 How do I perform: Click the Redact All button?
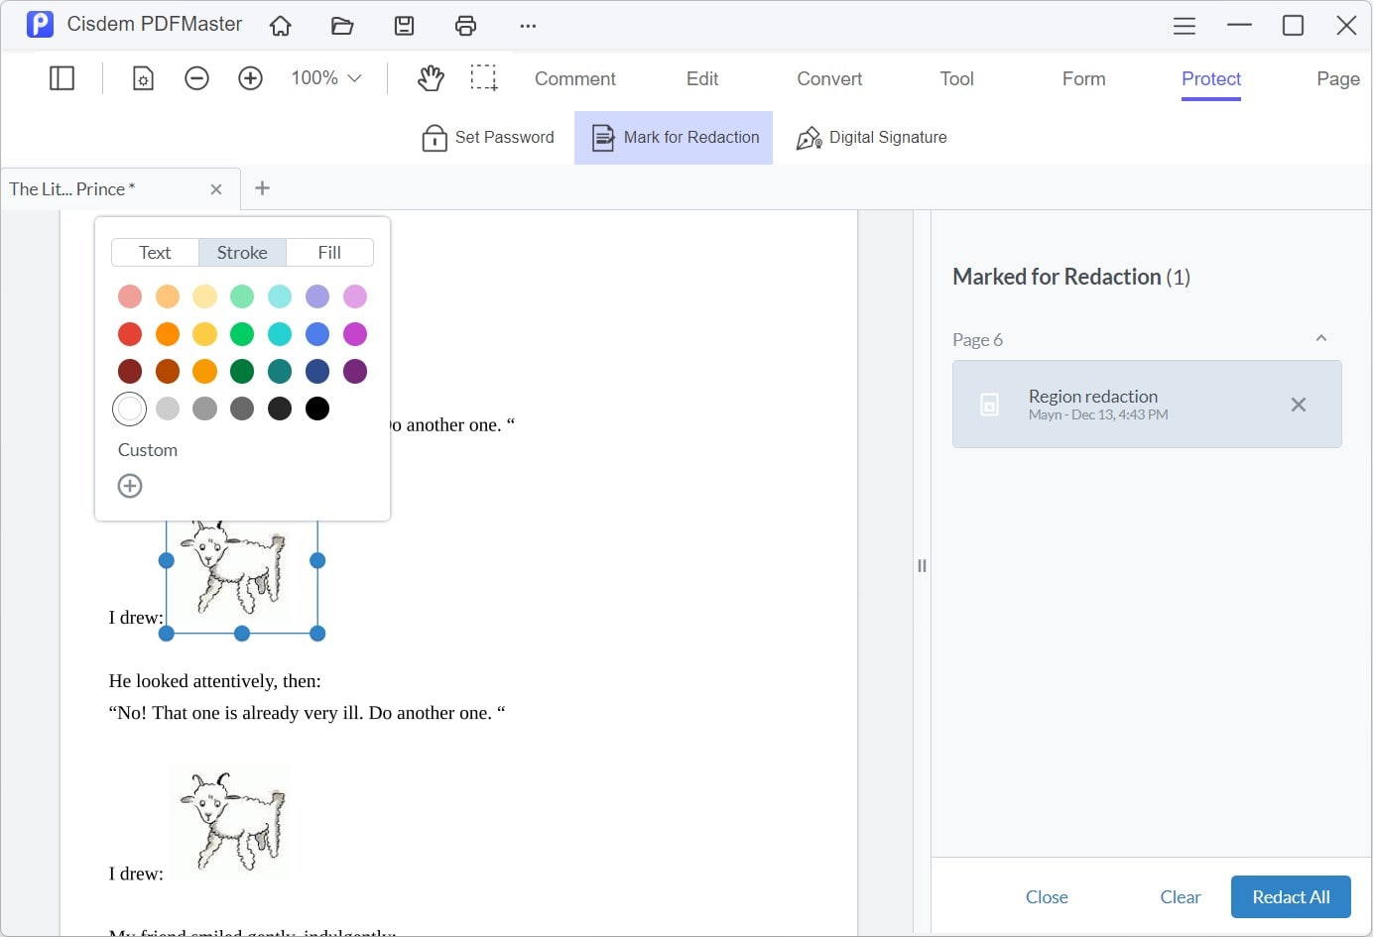point(1290,896)
